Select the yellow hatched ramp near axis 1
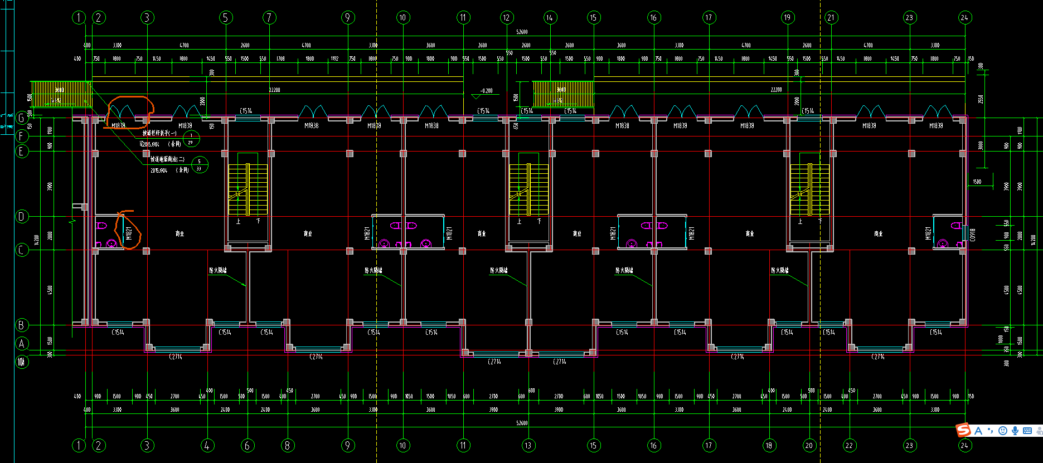Image resolution: width=1043 pixels, height=463 pixels. coord(61,94)
